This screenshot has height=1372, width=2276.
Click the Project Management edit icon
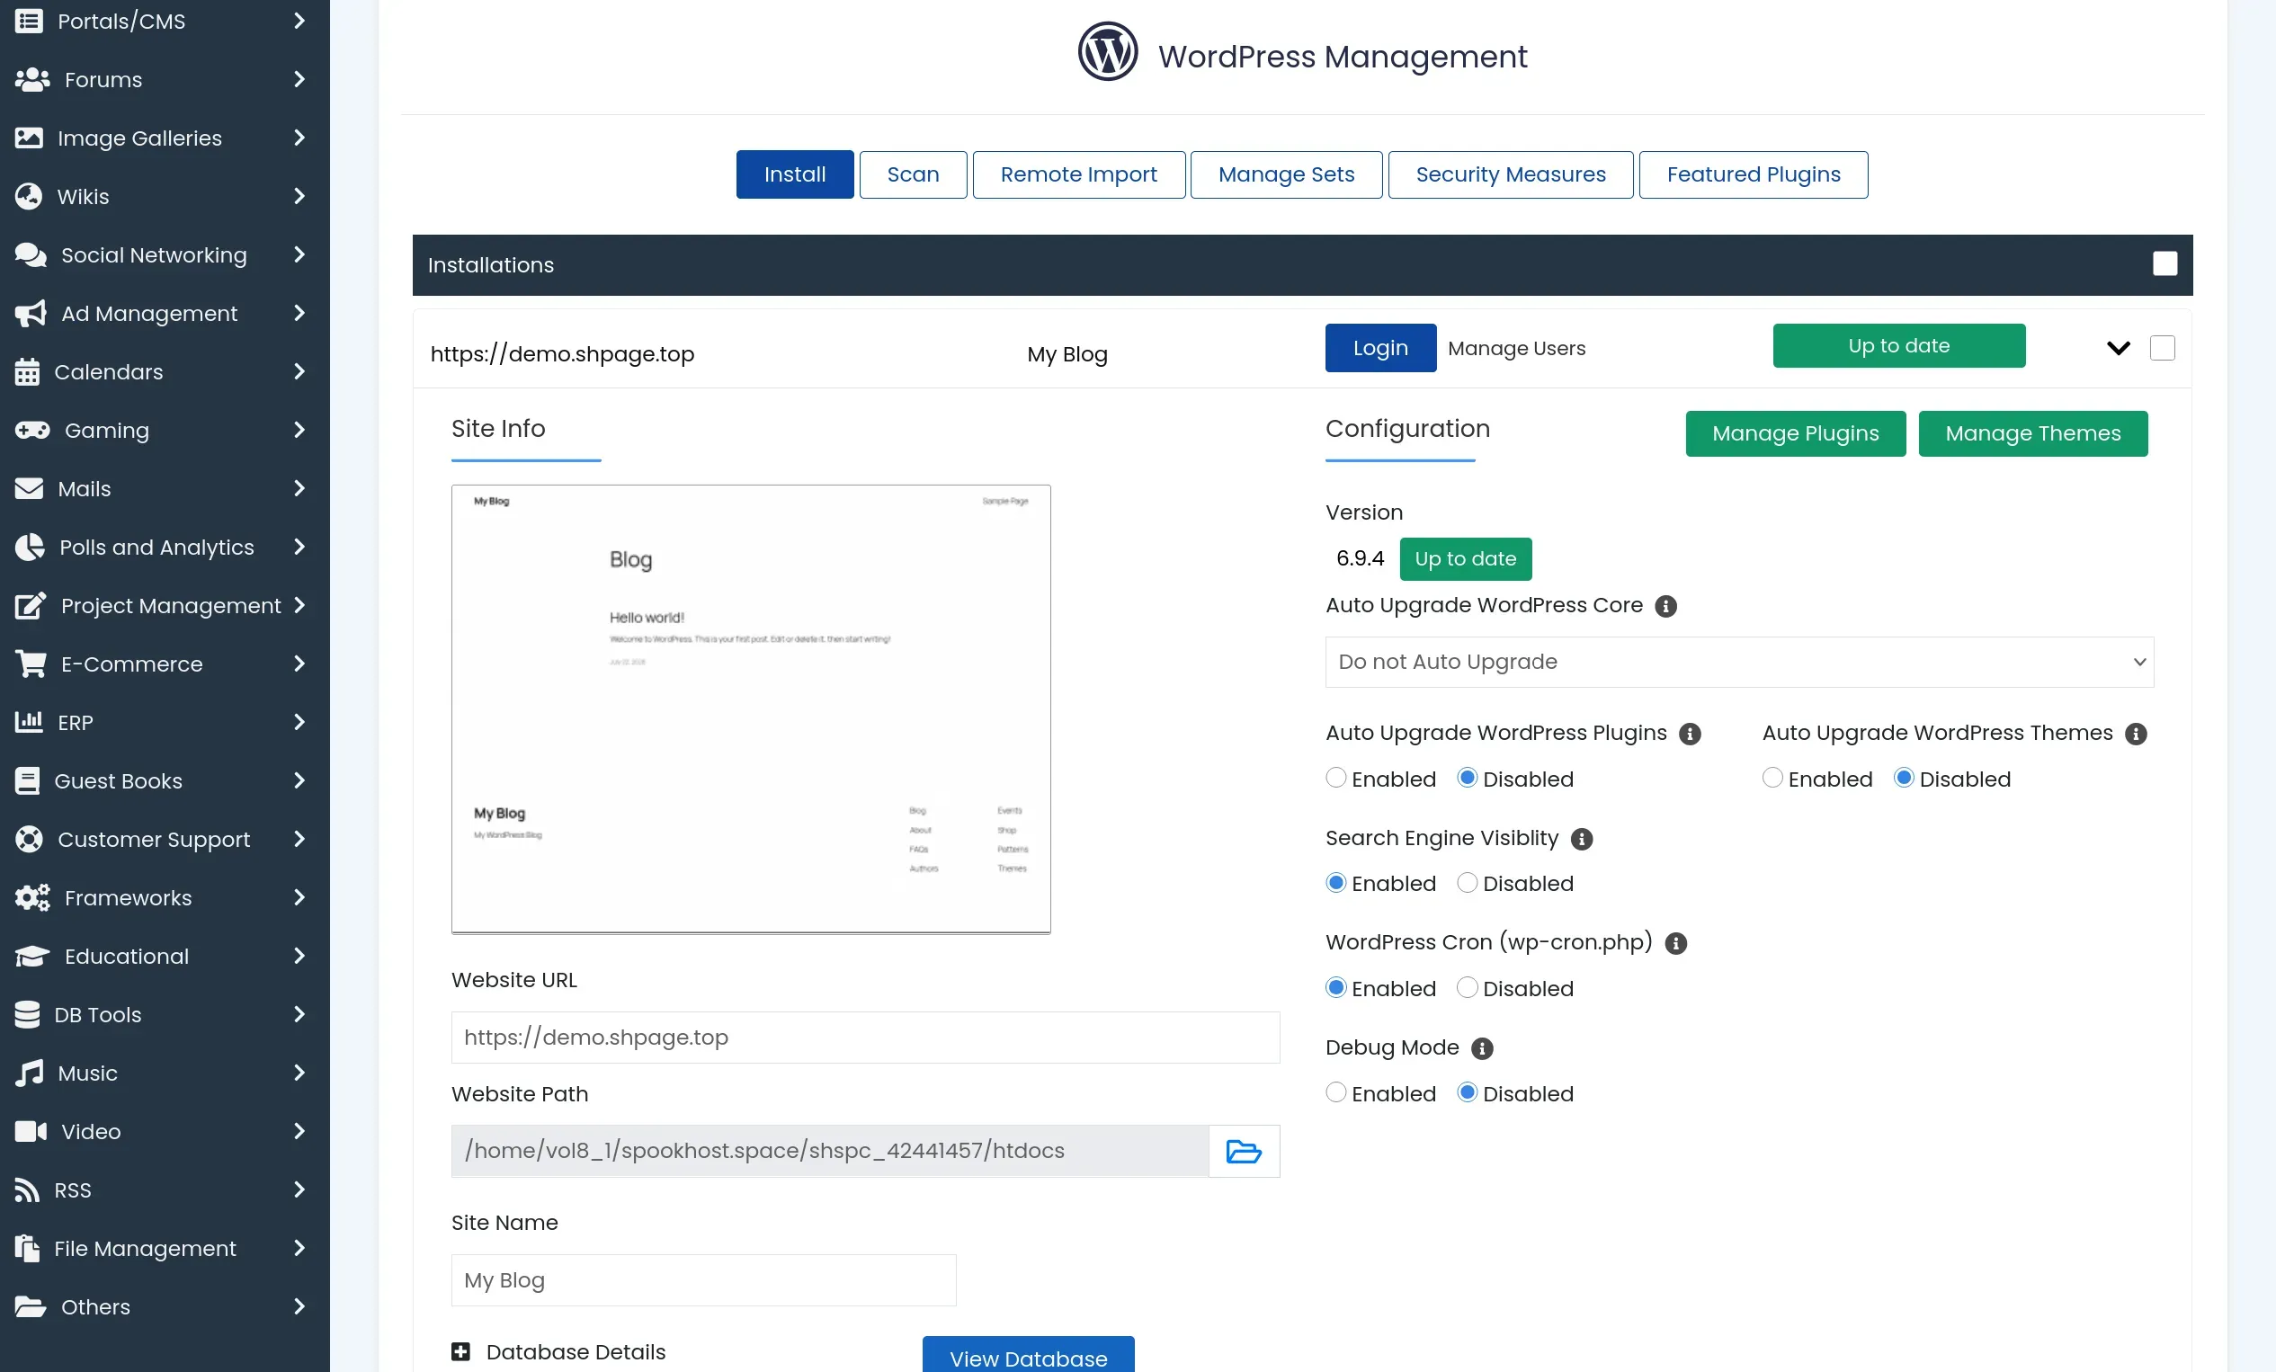click(31, 605)
